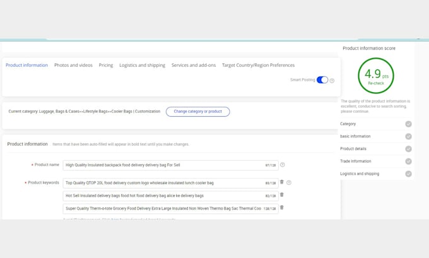Select Services and add-ons tab
This screenshot has width=429, height=258.
click(194, 65)
